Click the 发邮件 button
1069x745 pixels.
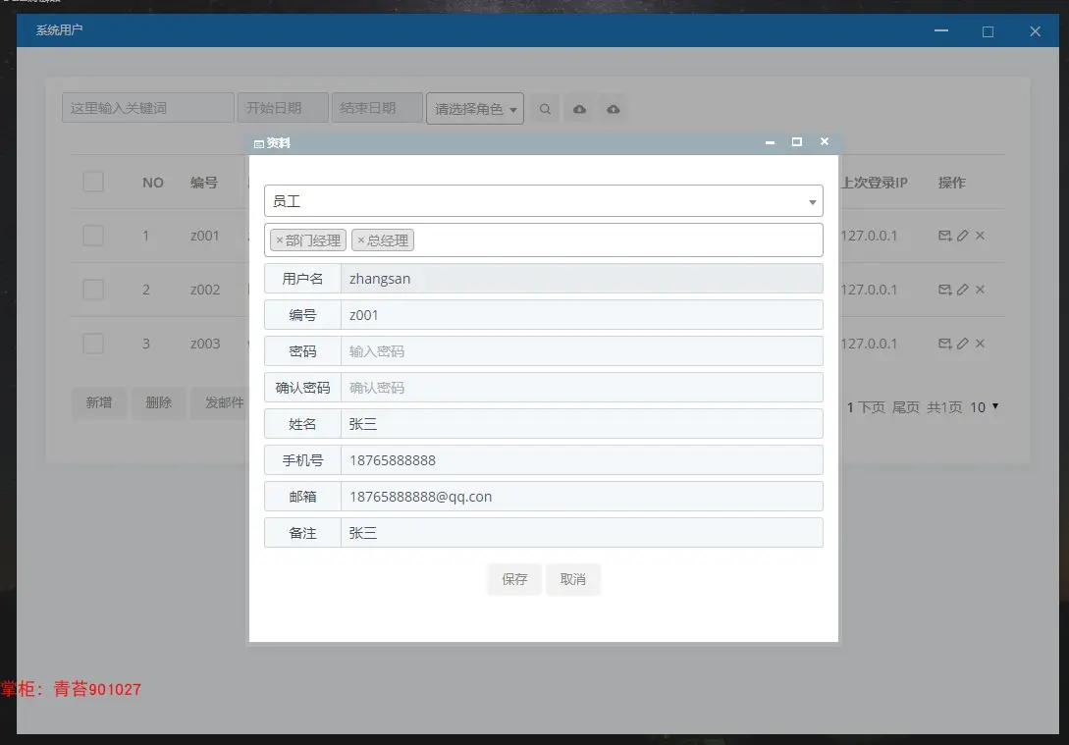(220, 402)
